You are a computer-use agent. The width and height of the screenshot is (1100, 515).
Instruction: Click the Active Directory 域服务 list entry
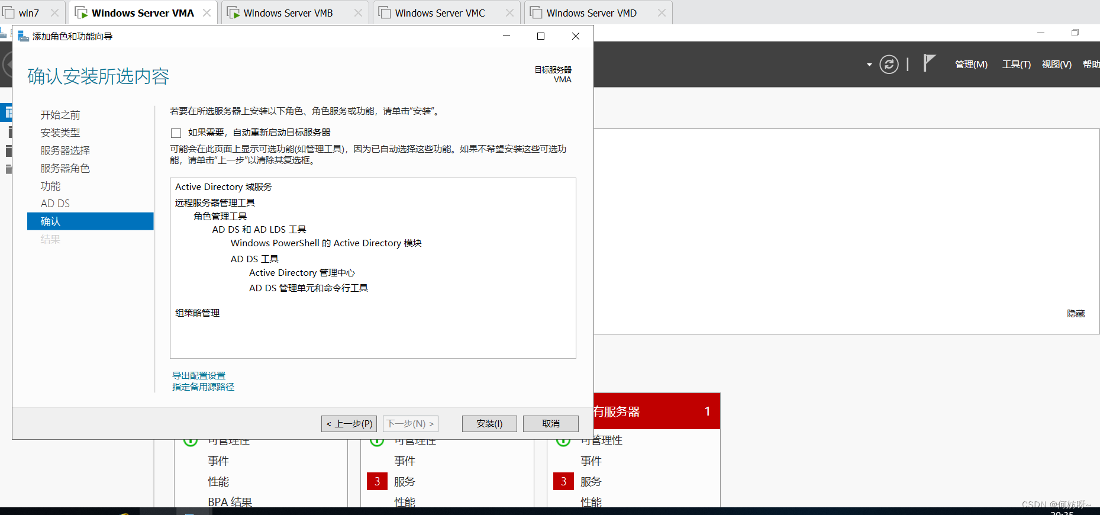(224, 187)
